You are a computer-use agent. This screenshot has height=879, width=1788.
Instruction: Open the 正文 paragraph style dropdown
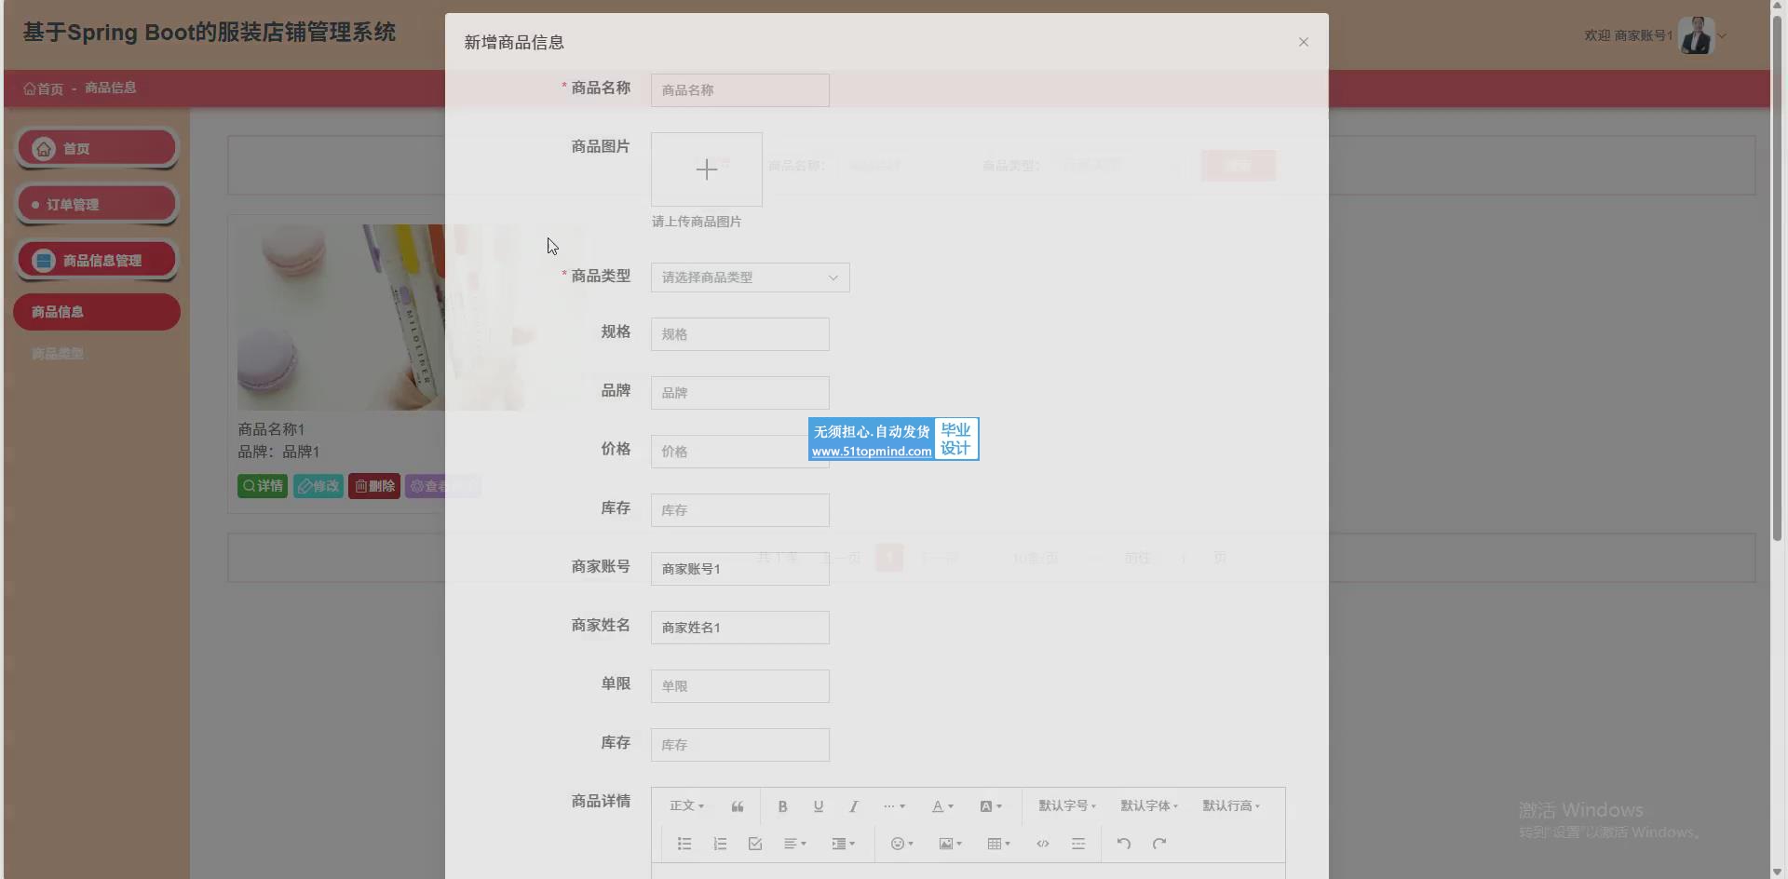coord(686,806)
